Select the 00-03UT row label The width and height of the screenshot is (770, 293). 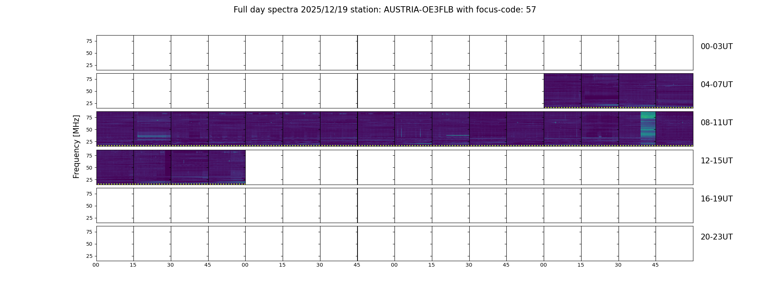(x=716, y=47)
